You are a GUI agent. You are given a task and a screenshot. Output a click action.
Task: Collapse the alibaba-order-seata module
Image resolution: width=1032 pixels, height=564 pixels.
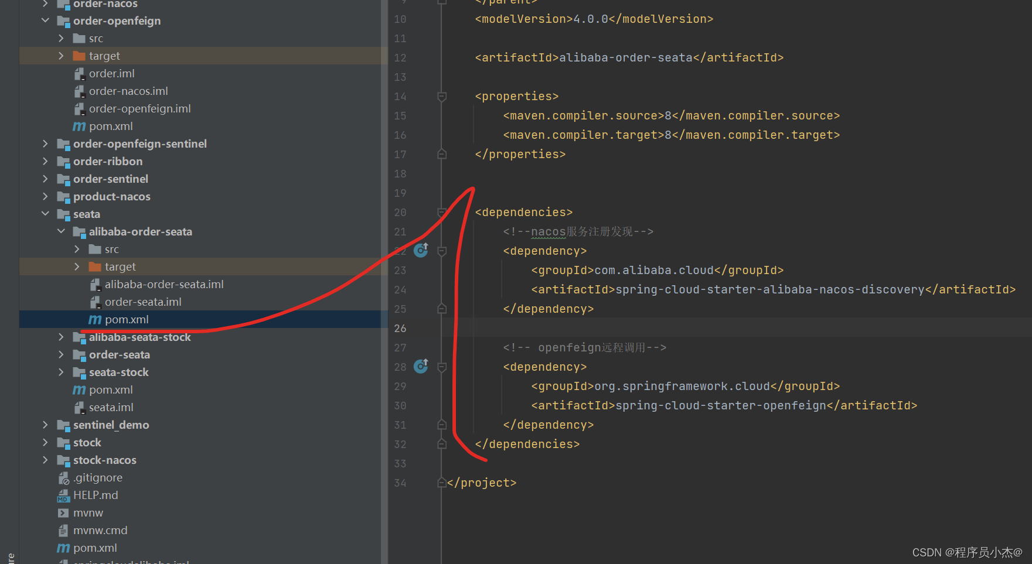[x=61, y=231]
